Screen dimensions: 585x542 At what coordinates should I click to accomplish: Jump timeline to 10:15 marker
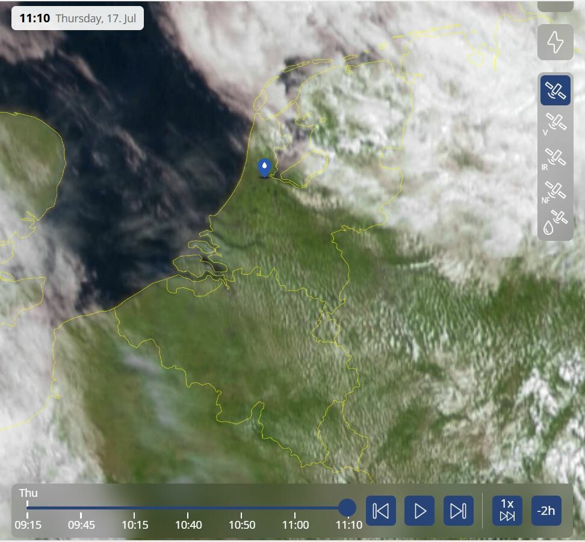click(135, 525)
